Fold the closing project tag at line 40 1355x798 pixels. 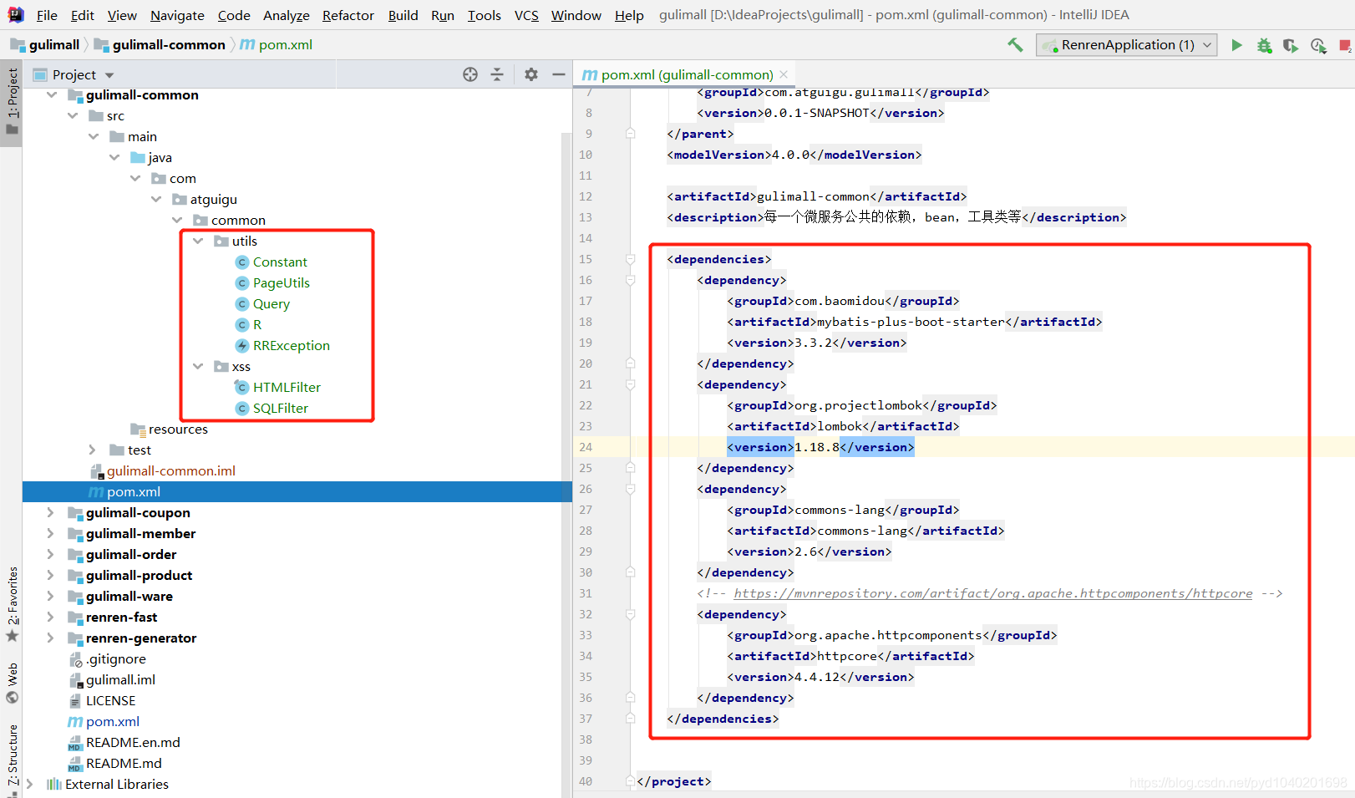tap(631, 781)
